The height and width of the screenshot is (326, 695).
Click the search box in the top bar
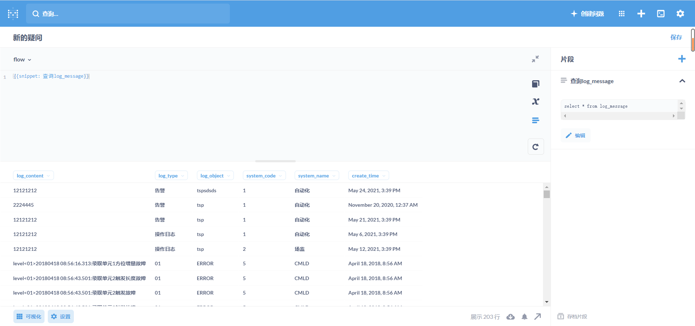coord(128,14)
